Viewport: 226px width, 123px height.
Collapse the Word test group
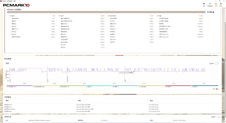(10, 16)
